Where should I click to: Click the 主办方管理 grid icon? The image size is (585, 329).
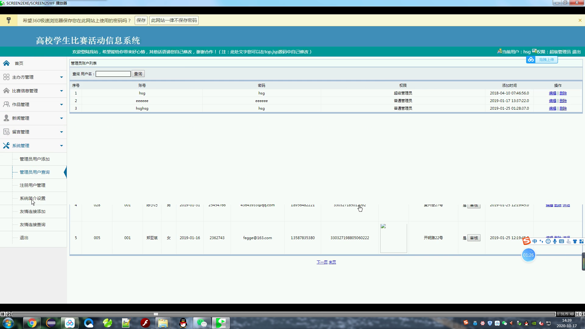click(x=6, y=77)
